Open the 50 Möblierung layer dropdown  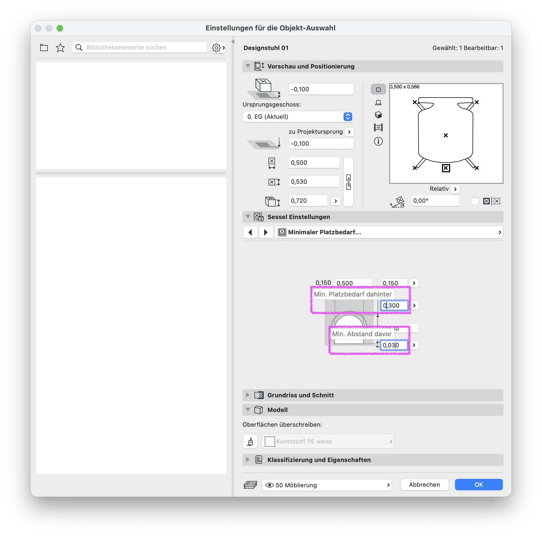click(326, 485)
